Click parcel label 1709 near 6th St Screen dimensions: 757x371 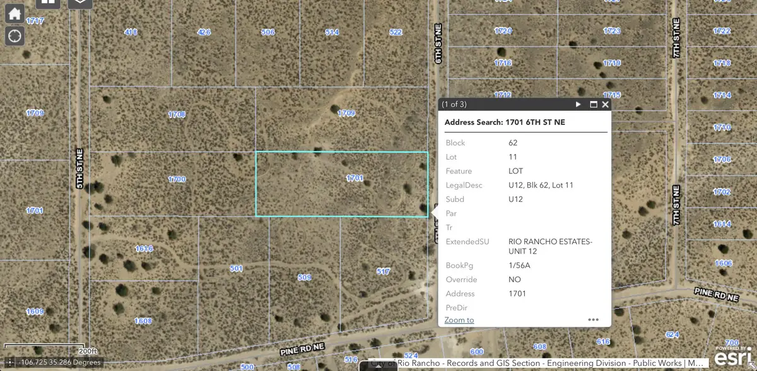(x=346, y=114)
